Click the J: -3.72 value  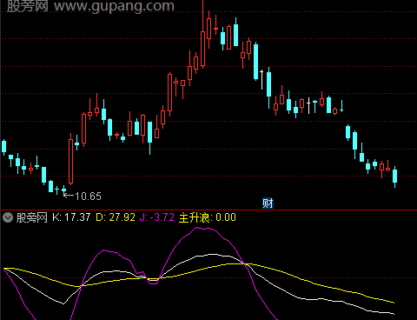coord(157,217)
